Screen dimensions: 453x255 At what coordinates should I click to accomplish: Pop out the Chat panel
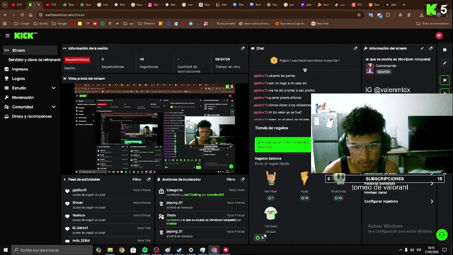click(x=355, y=48)
